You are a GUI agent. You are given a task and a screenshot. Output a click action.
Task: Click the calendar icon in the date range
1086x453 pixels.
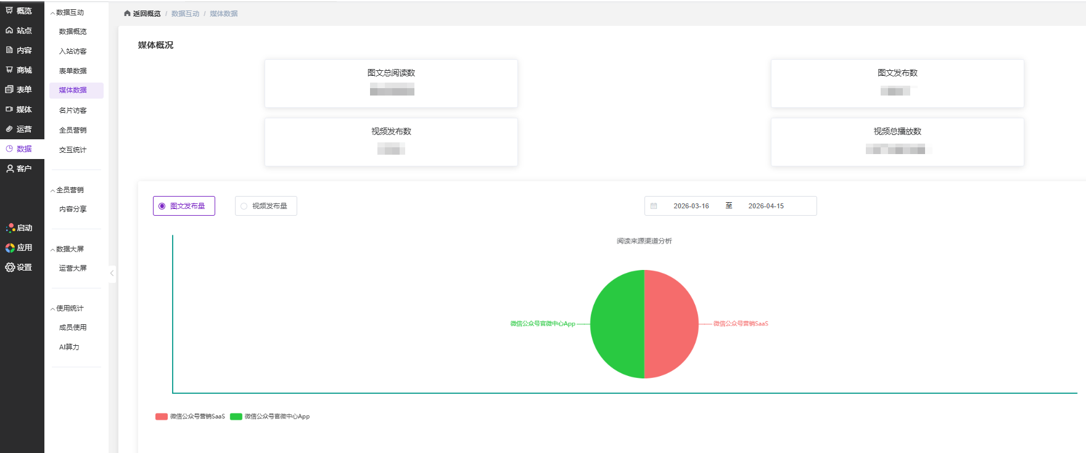click(x=654, y=206)
